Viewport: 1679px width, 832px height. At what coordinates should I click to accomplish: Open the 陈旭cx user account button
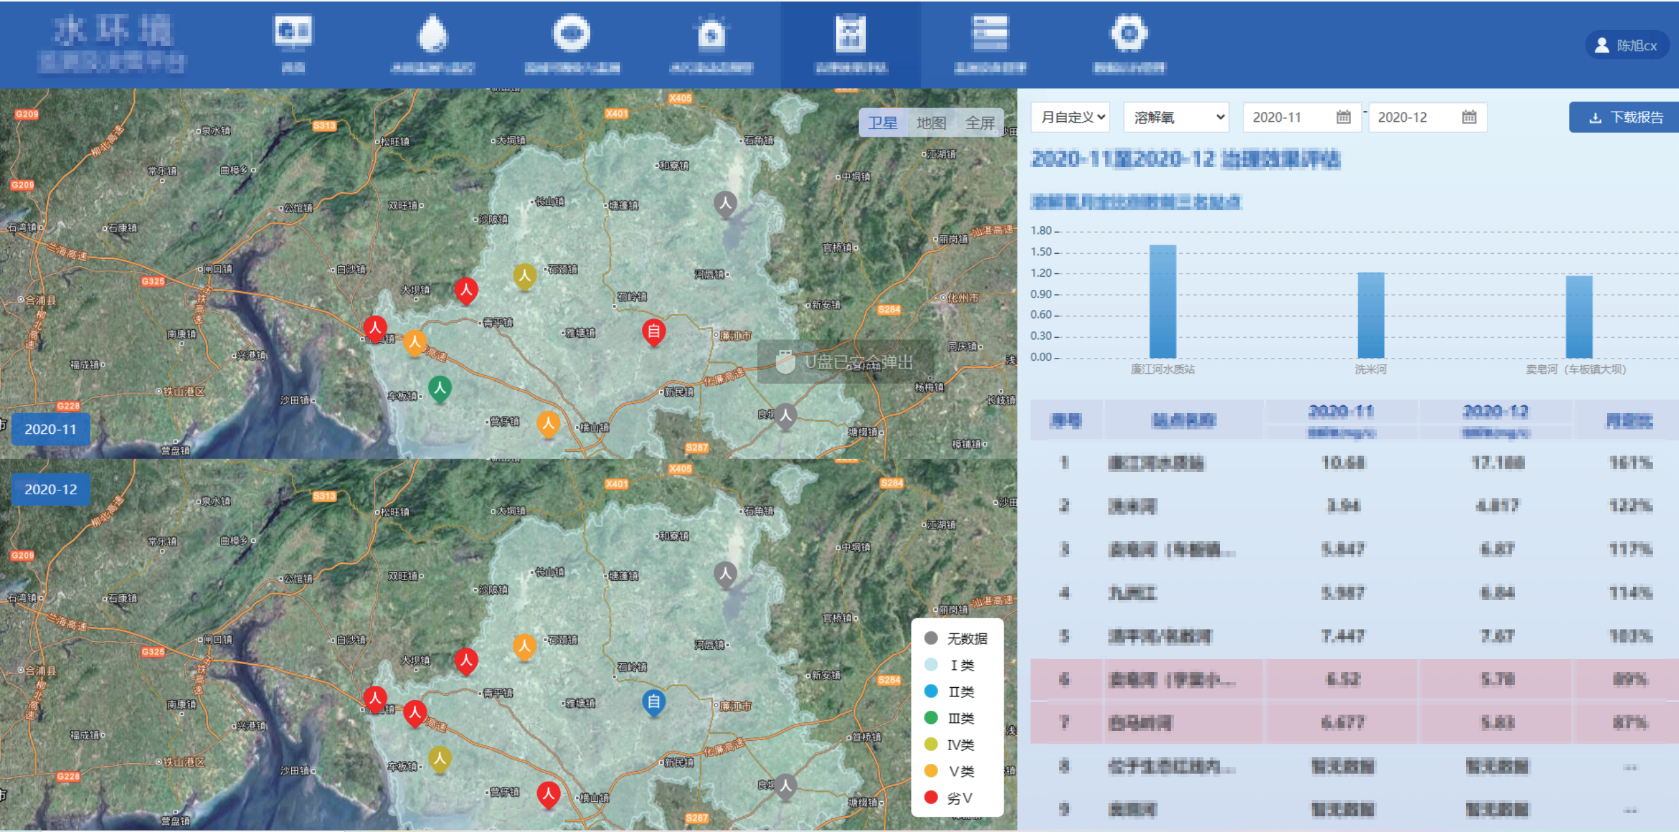(x=1627, y=45)
